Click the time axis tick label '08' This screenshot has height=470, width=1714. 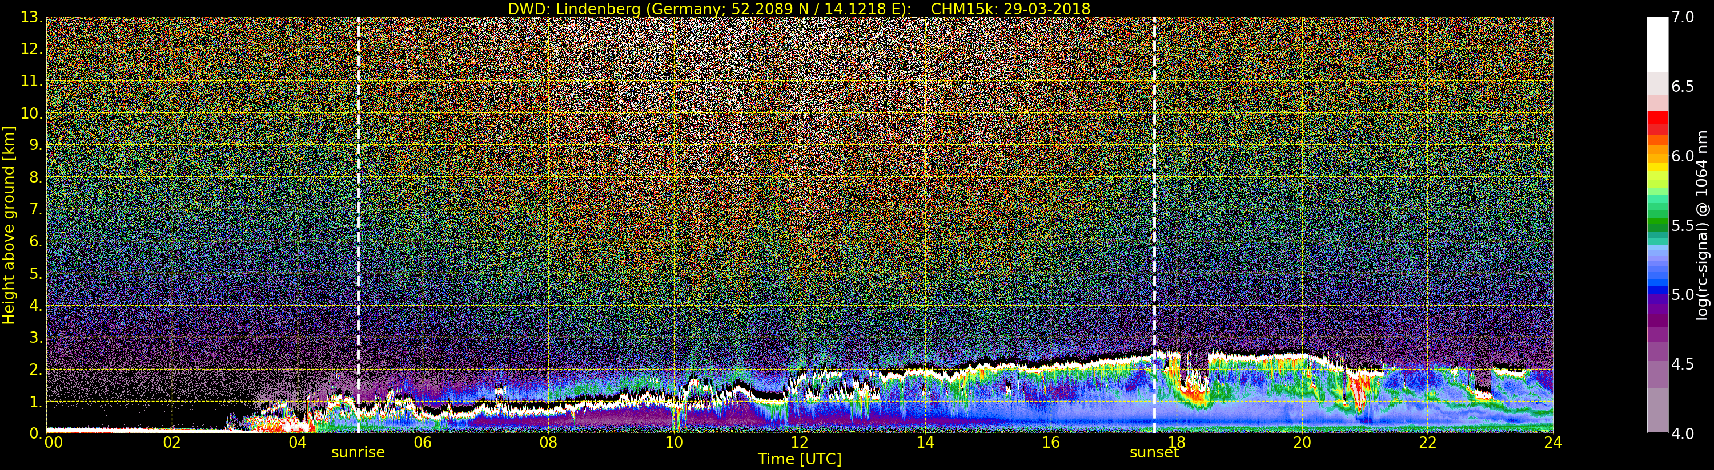(548, 442)
